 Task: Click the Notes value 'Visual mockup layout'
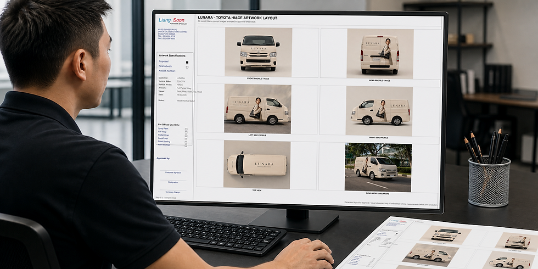(186, 101)
